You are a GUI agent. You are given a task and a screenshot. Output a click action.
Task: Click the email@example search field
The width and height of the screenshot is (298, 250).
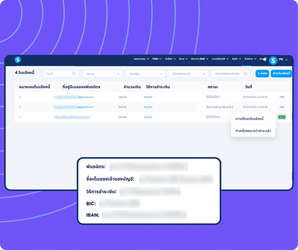(231, 74)
